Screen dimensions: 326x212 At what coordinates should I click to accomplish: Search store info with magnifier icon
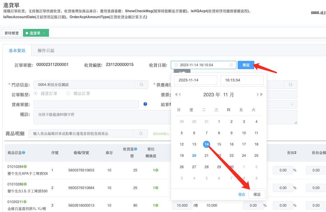142,85
